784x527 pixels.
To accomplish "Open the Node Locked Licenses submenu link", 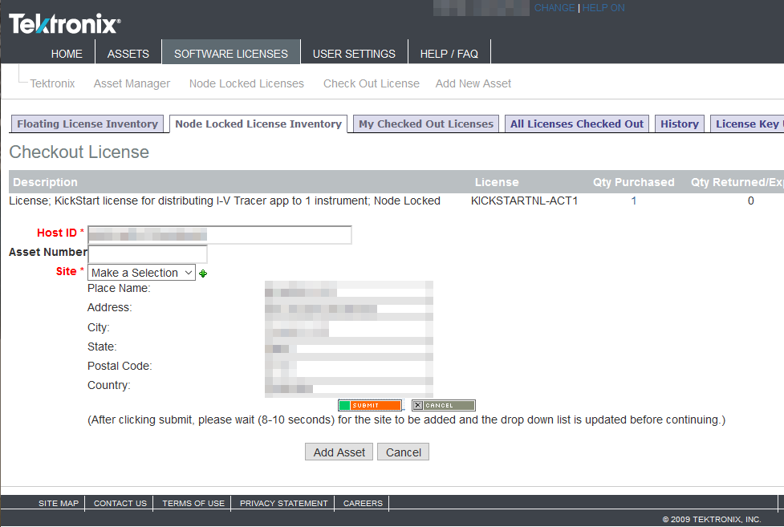I will coord(246,83).
